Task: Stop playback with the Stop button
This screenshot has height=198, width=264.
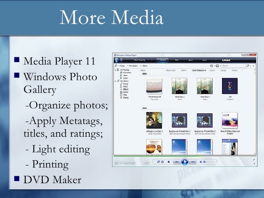Action: (169, 162)
